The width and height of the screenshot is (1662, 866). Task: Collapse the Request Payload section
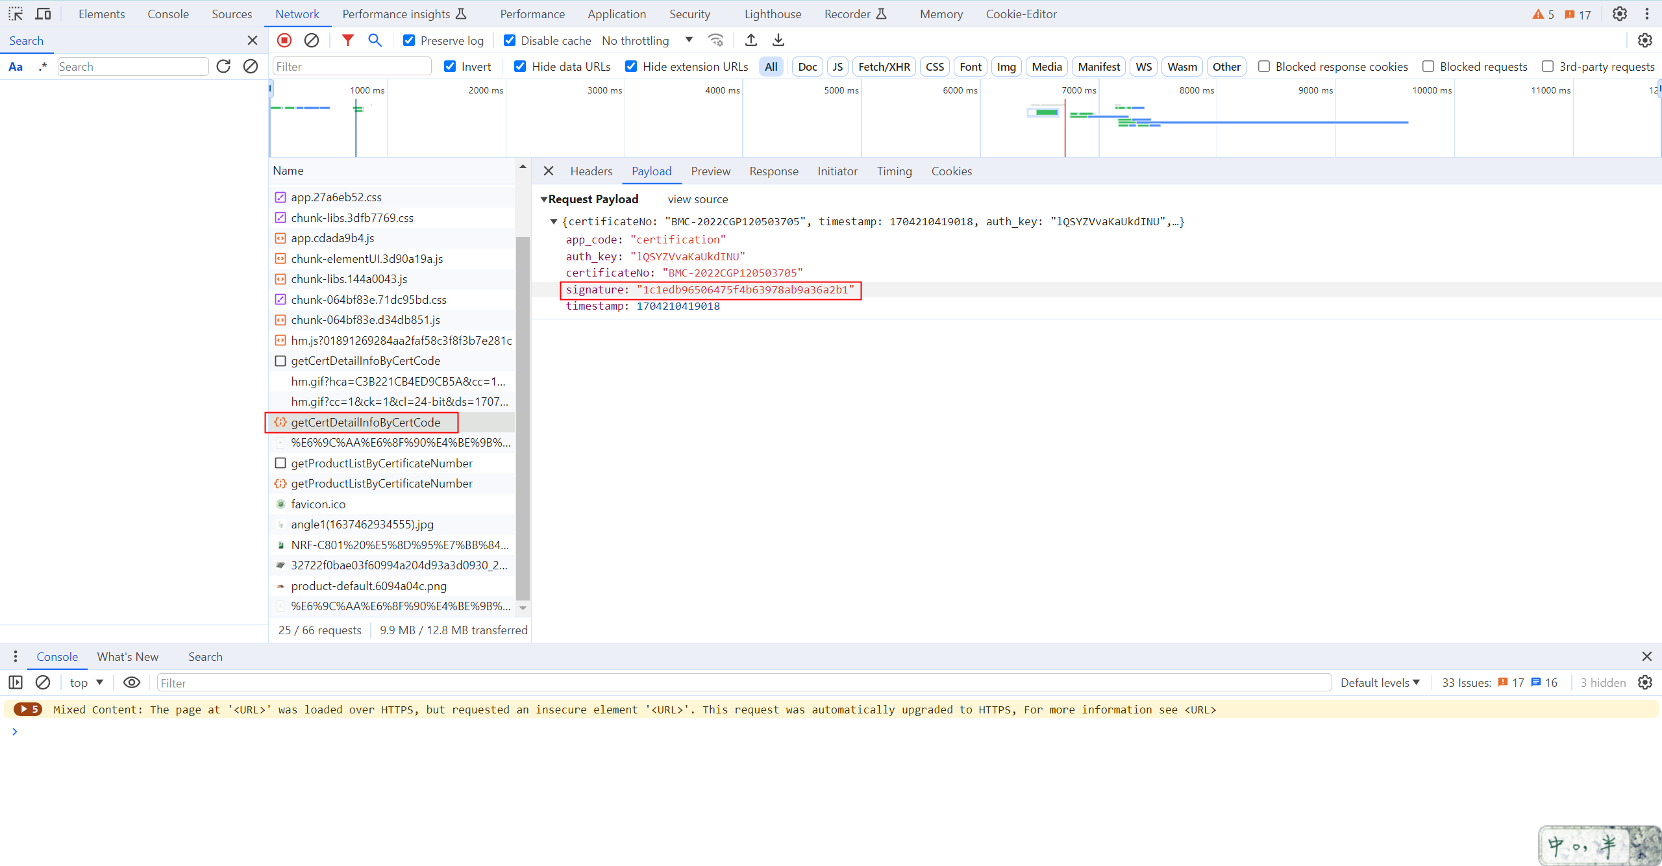(x=544, y=199)
